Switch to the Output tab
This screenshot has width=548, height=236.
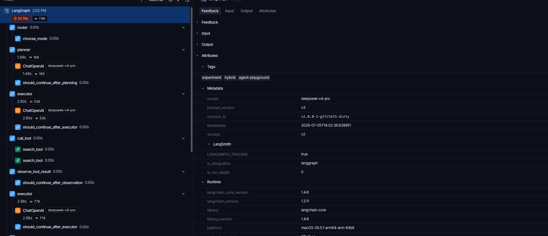[246, 11]
